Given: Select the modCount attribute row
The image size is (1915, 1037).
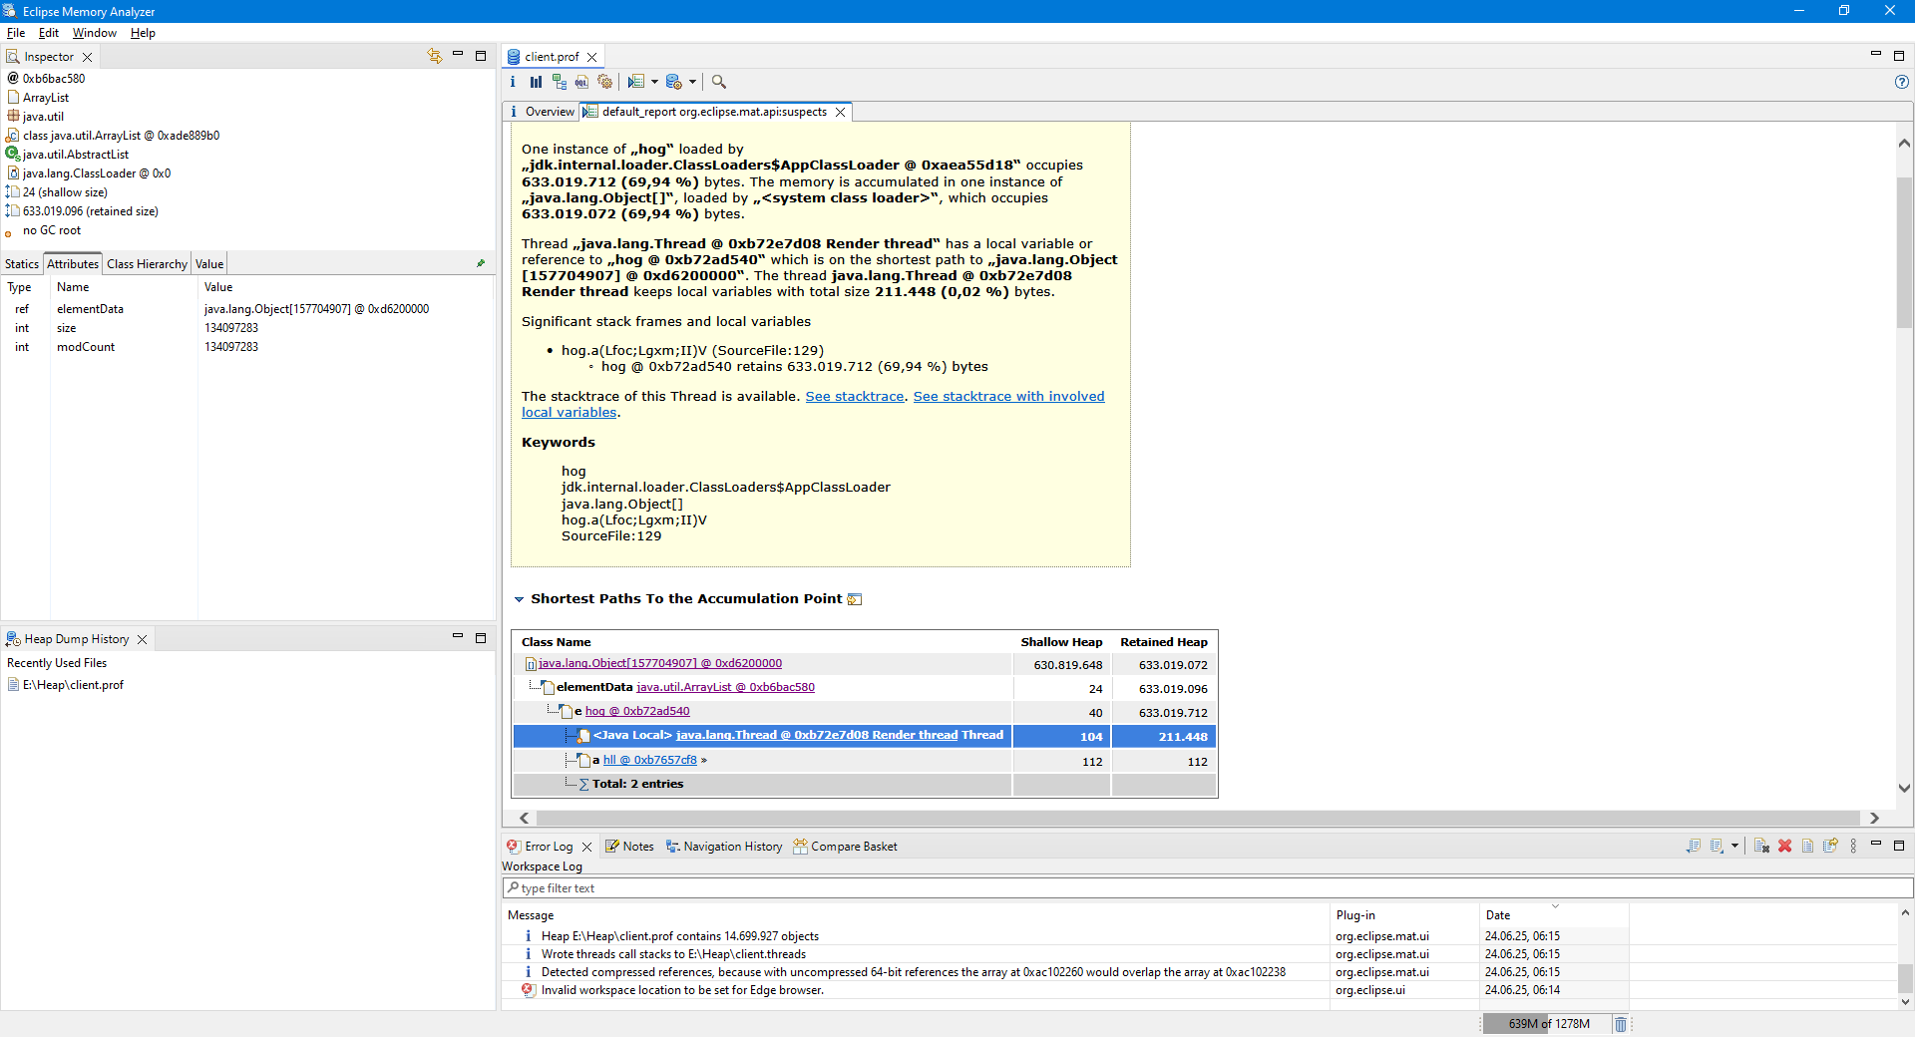Looking at the screenshot, I should coord(247,347).
